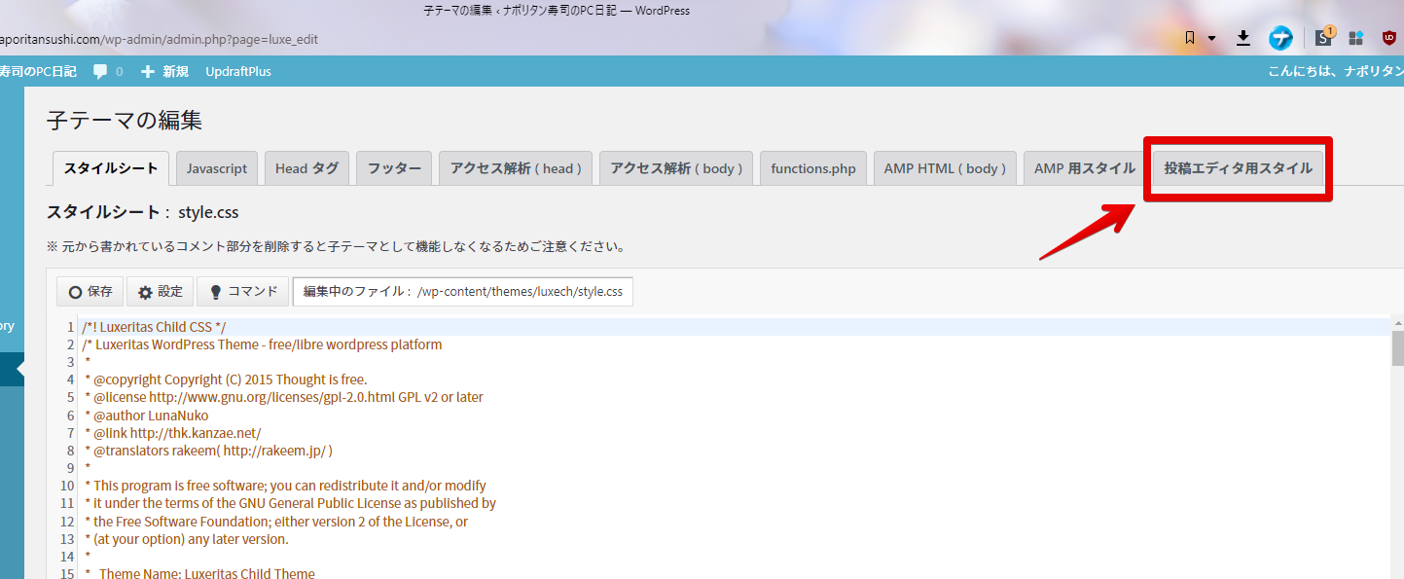1404x579 pixels.
Task: Select the スタイルシート tab
Action: [111, 168]
